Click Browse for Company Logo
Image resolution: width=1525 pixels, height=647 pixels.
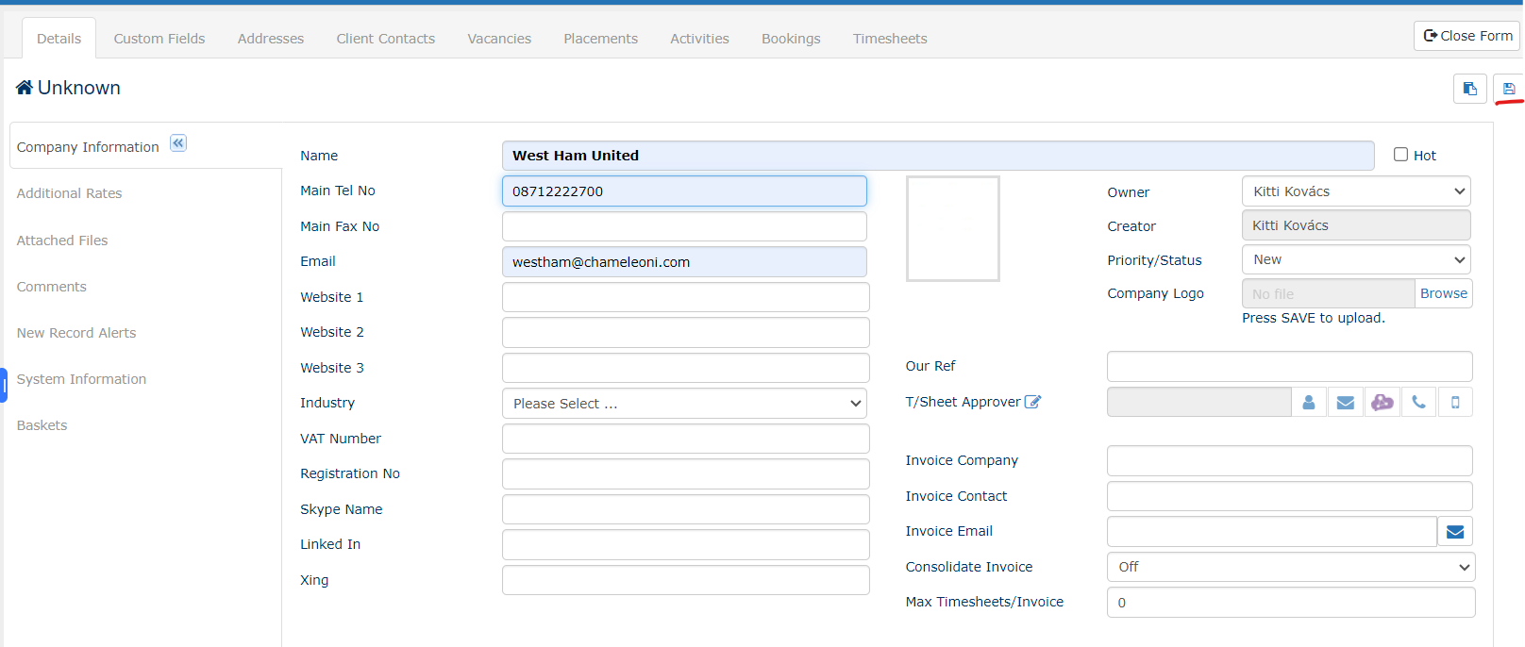[1443, 293]
